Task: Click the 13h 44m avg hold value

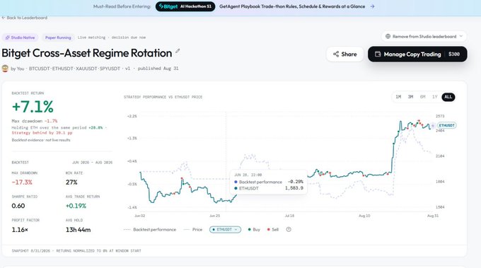Action: [78, 230]
